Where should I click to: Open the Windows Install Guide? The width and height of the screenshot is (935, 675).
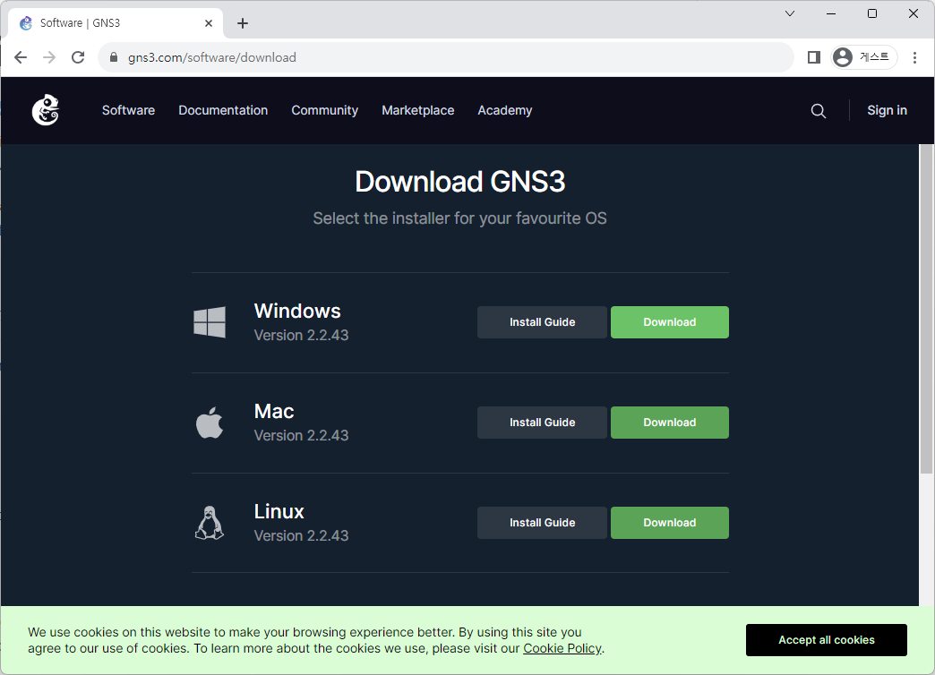542,322
